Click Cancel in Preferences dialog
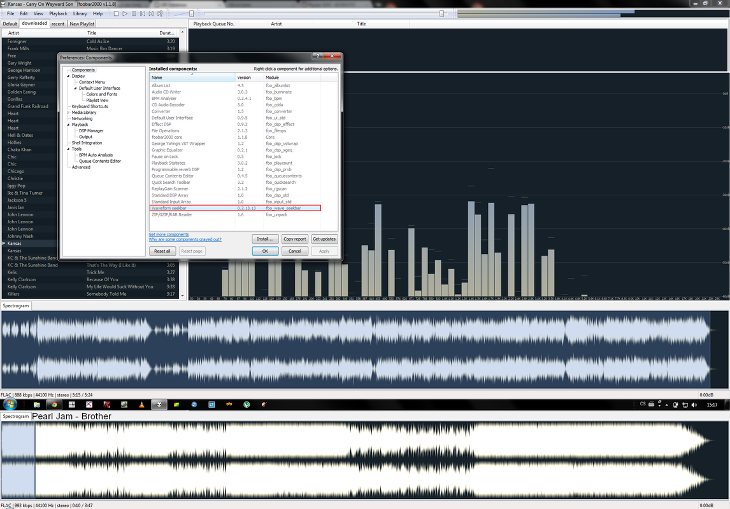The width and height of the screenshot is (730, 509). [x=295, y=251]
